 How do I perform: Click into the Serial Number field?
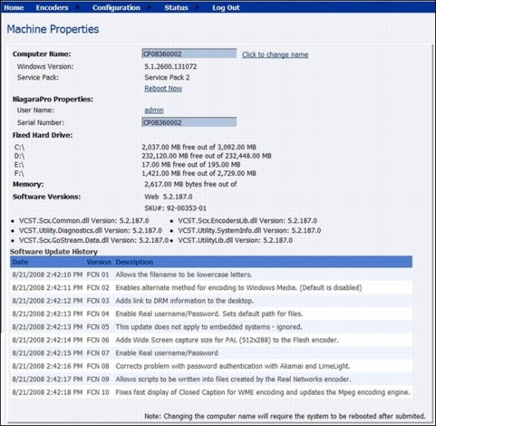189,122
